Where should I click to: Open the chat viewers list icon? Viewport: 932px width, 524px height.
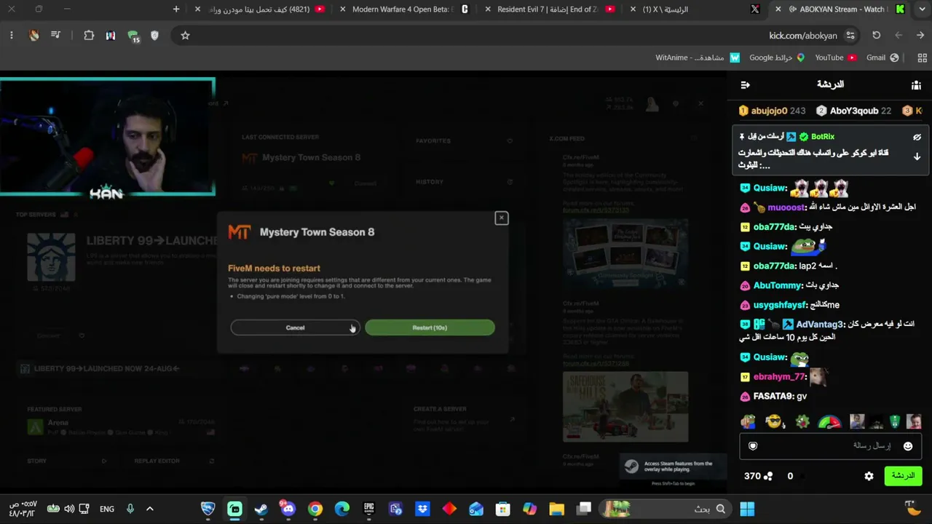tap(916, 85)
